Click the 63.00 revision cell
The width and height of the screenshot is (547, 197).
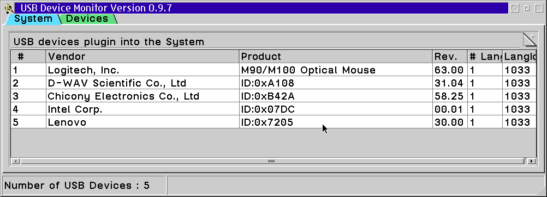tap(450, 70)
